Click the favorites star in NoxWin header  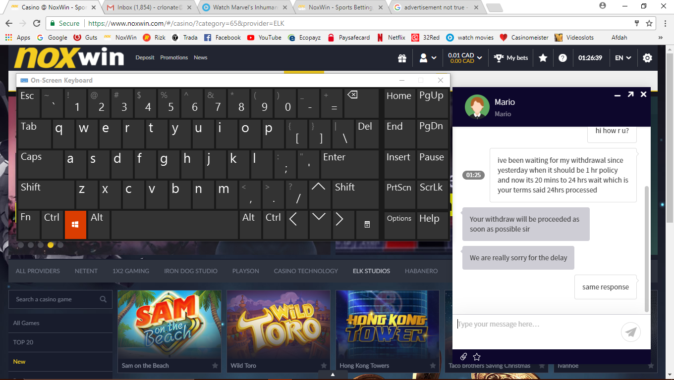[543, 58]
